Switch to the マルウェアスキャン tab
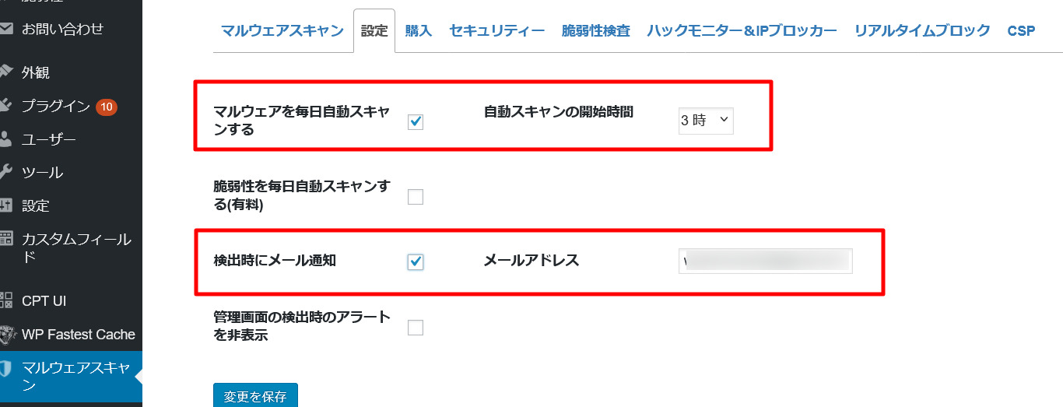1063x407 pixels. point(282,30)
